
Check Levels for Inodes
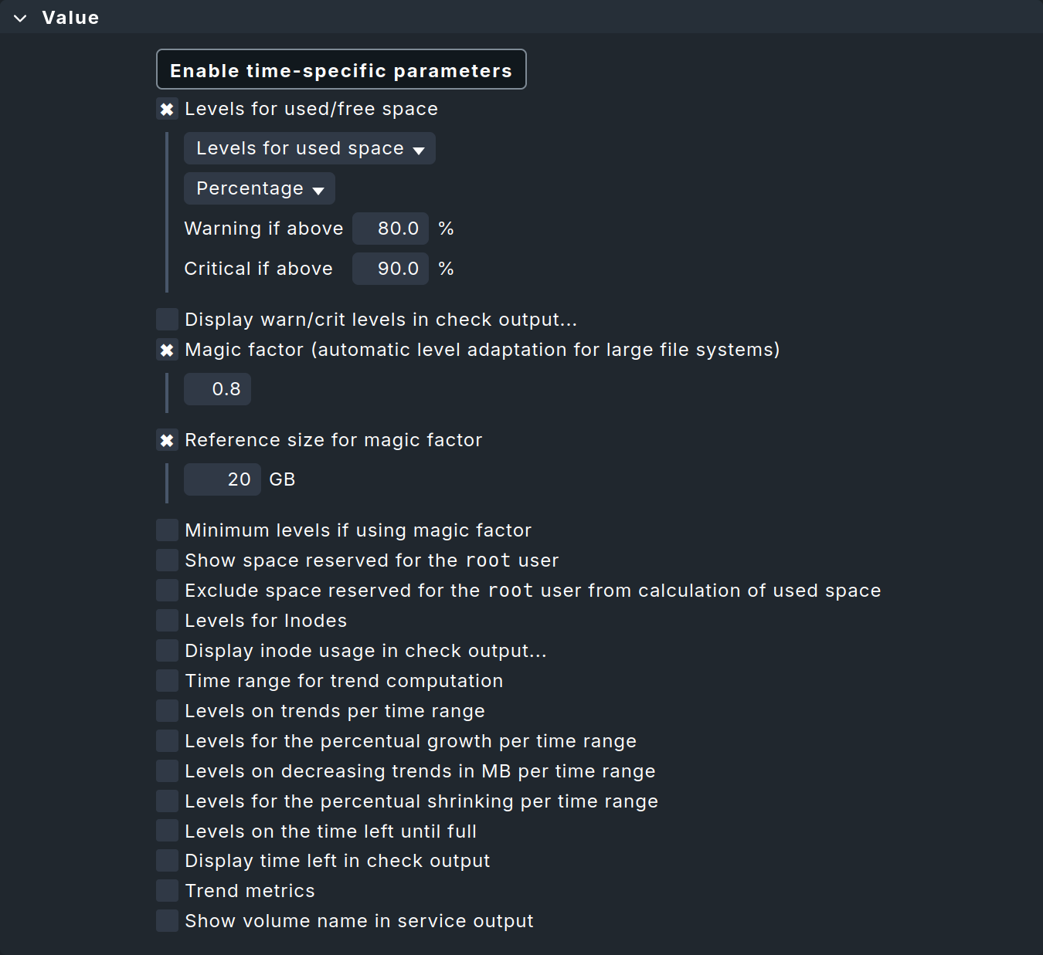coord(167,620)
